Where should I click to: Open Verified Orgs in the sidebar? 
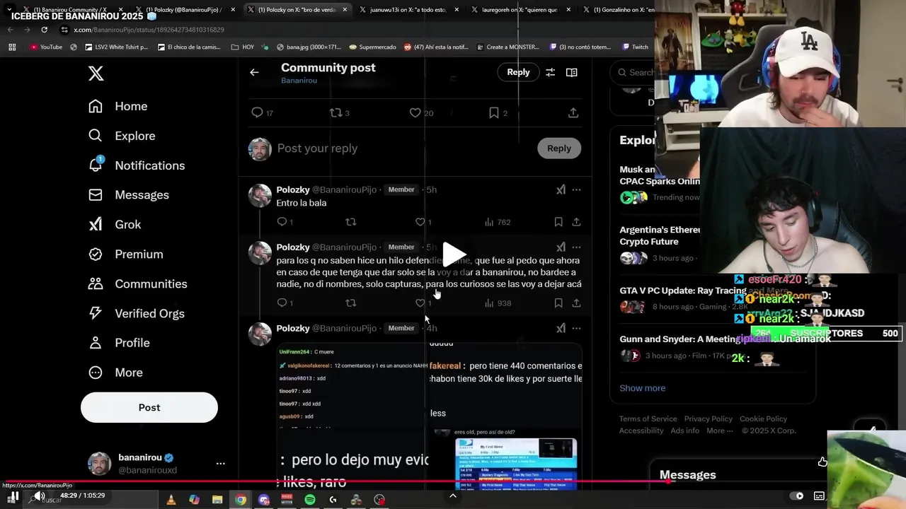tap(136, 314)
